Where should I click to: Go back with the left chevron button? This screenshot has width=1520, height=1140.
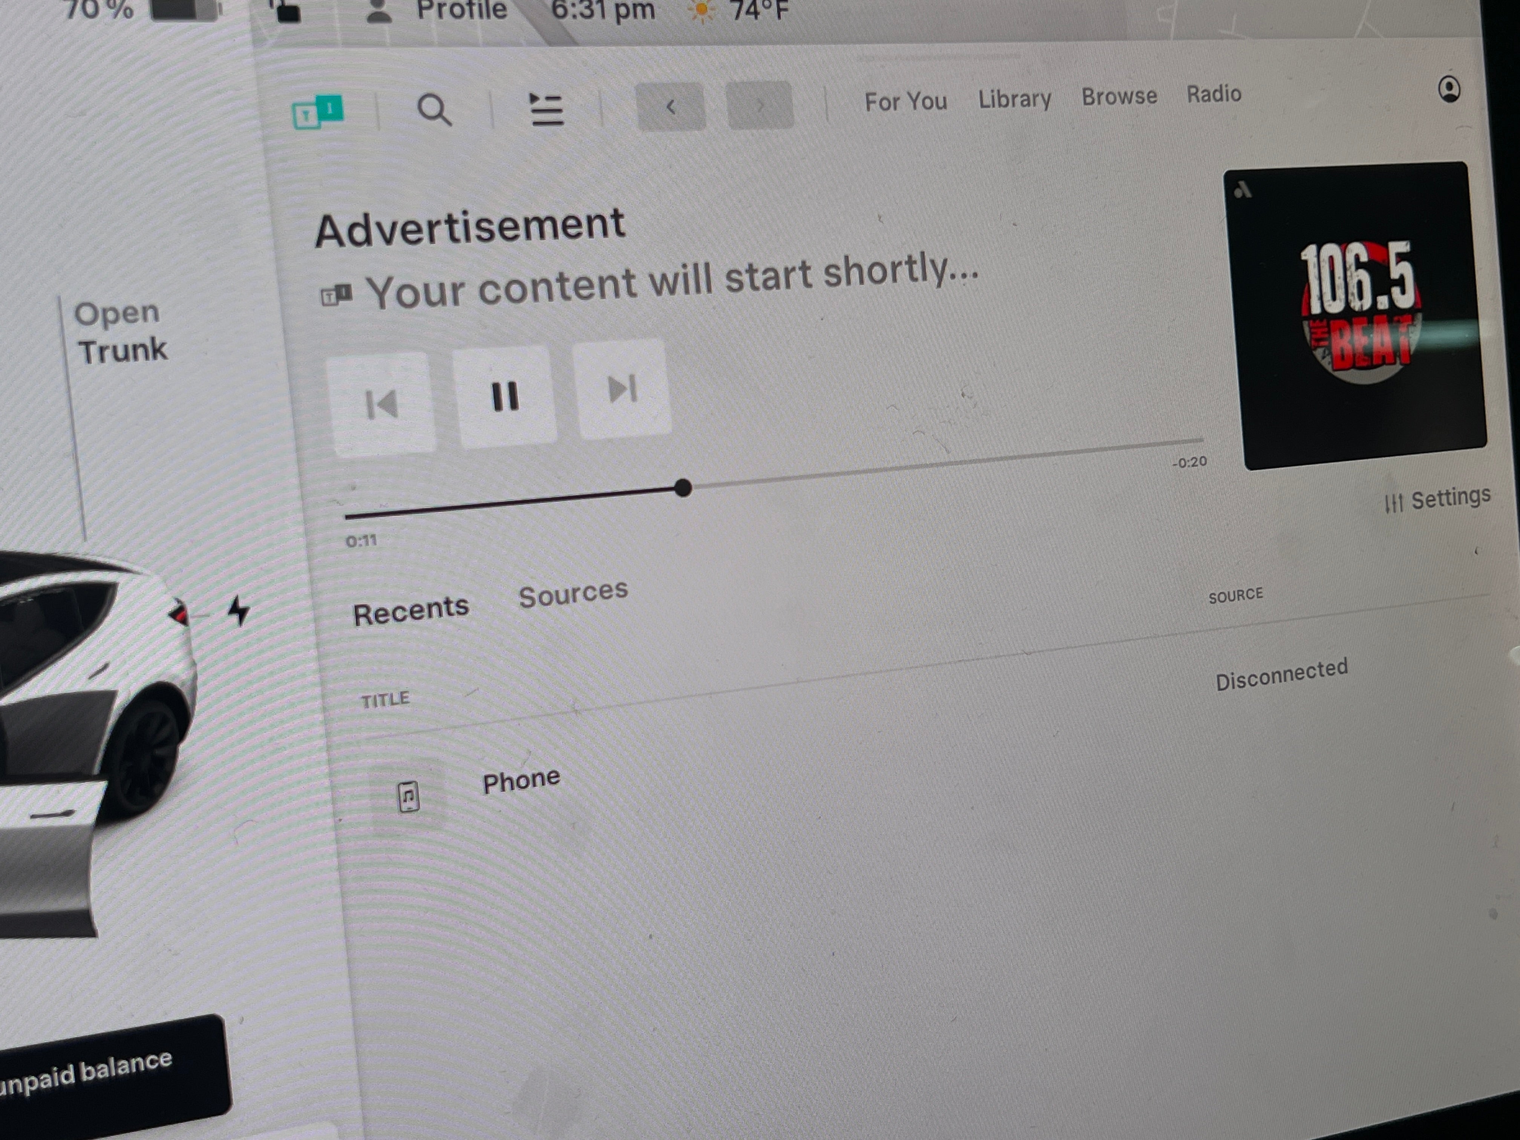click(x=671, y=107)
